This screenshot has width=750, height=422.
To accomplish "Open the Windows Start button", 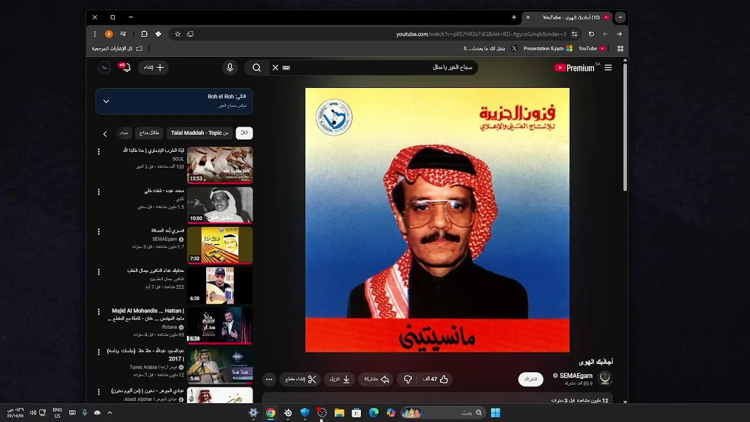I will 495,413.
